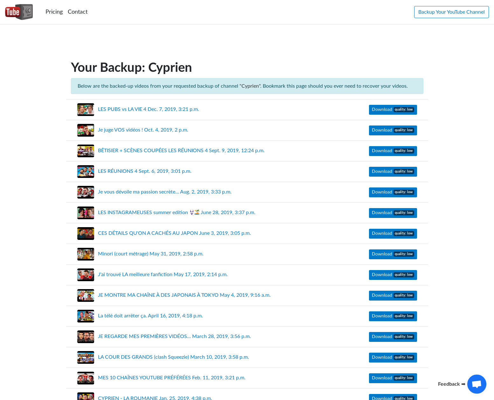Download LES PUBS vs LA VIE 4
The height and width of the screenshot is (400, 494).
[393, 110]
